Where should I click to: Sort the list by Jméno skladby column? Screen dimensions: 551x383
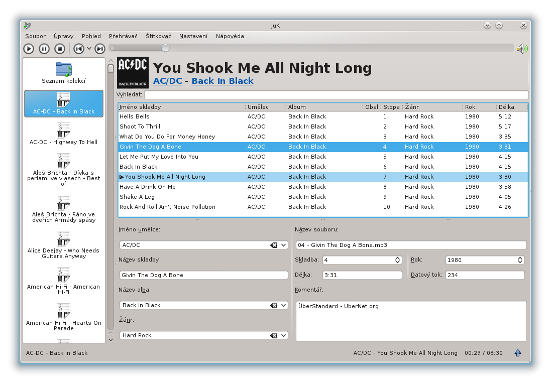(x=181, y=107)
